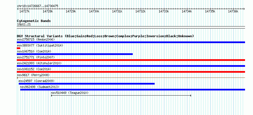Click the 14735k ruler tick label

pos(210,11)
